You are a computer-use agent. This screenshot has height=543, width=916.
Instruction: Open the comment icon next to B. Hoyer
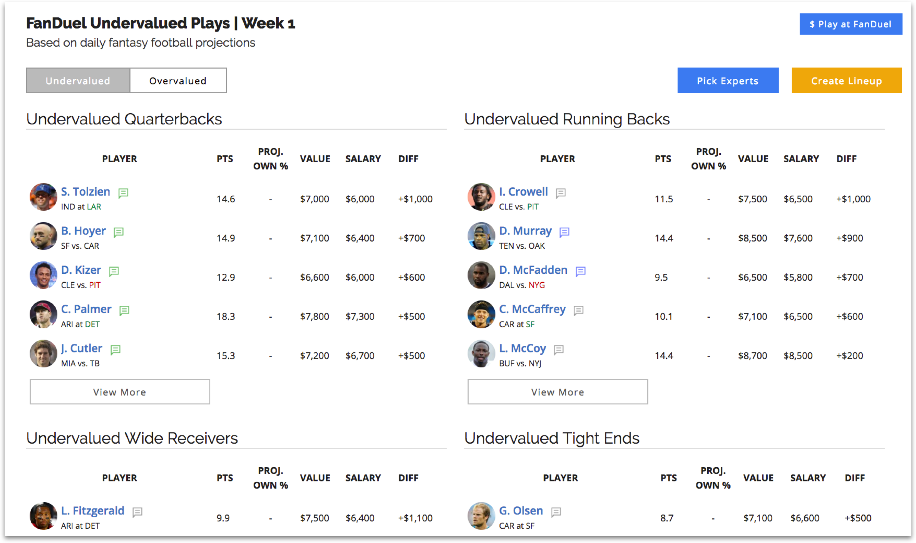(x=119, y=232)
